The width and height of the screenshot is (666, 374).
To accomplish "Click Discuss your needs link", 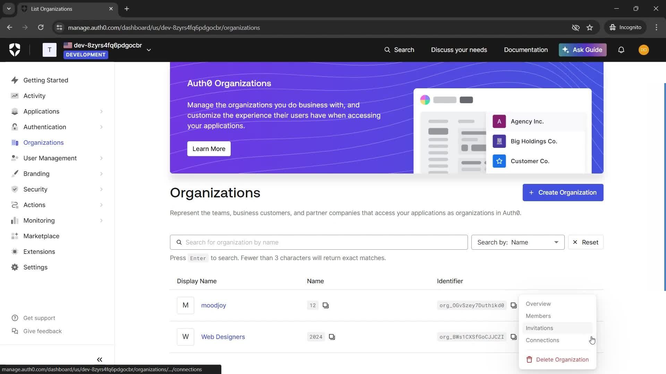I will pos(459,50).
